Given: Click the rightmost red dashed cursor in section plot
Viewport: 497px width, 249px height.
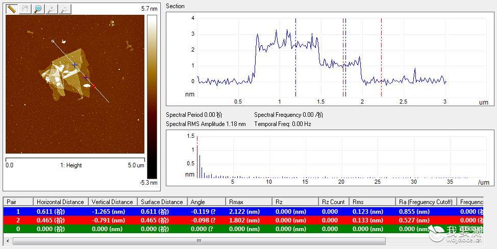Looking at the screenshot, I should point(381,57).
